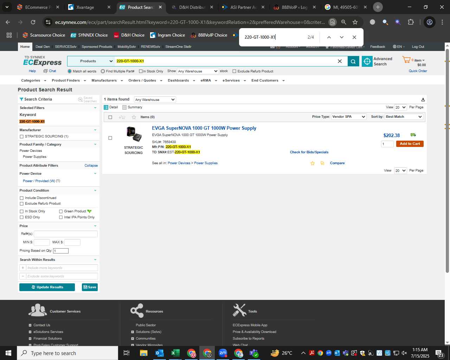The width and height of the screenshot is (450, 360).
Task: Check ESD Only filter
Action: [22, 217]
